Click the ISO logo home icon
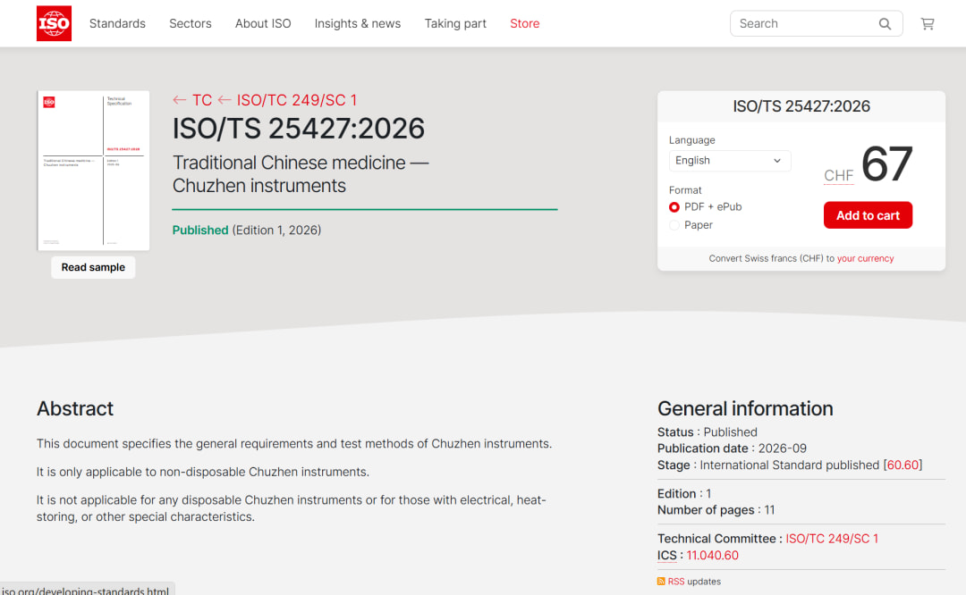 (55, 23)
